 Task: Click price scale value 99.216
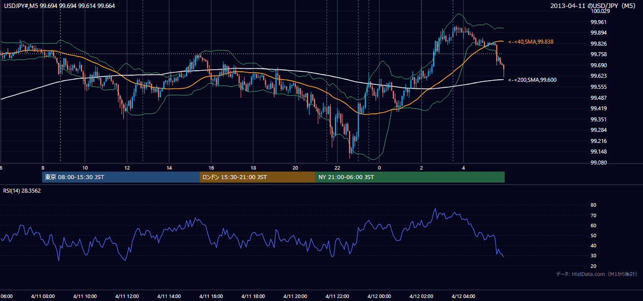tap(598, 141)
